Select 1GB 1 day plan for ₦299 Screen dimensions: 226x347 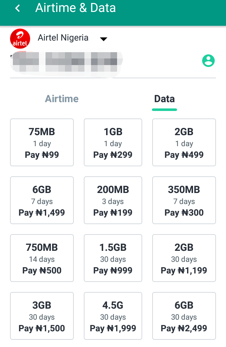tap(113, 142)
